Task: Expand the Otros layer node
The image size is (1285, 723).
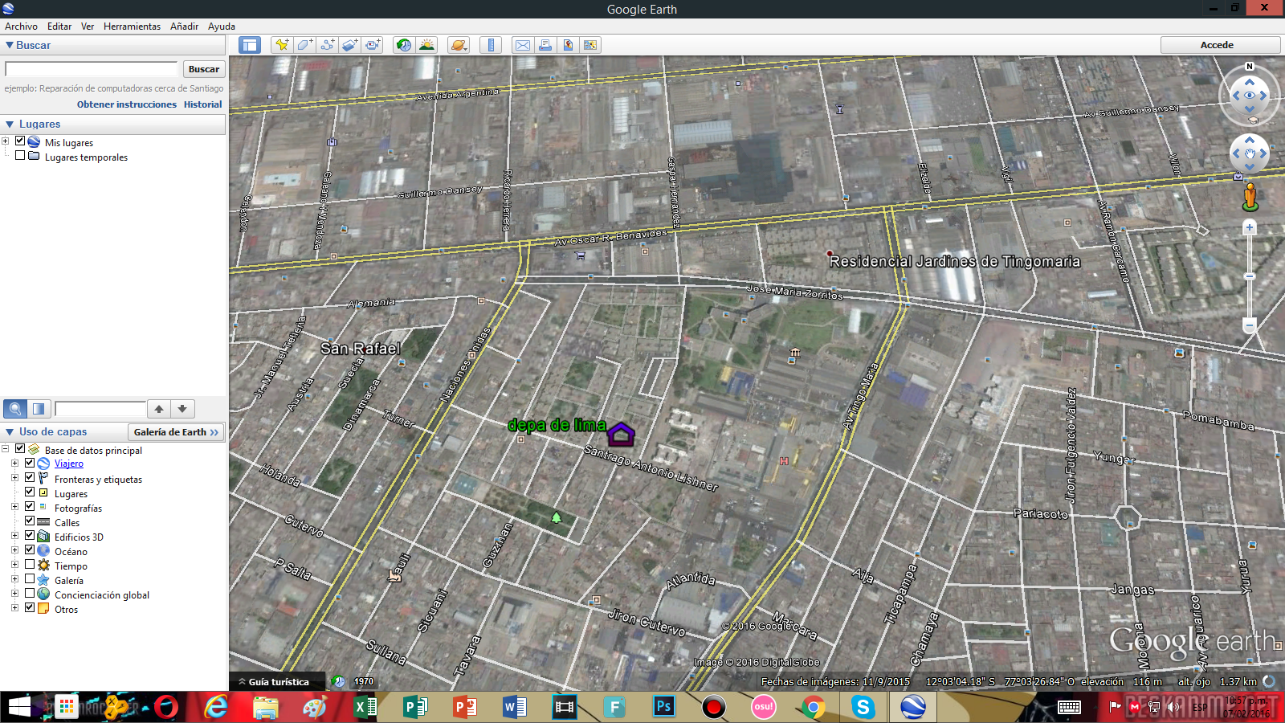Action: point(14,608)
